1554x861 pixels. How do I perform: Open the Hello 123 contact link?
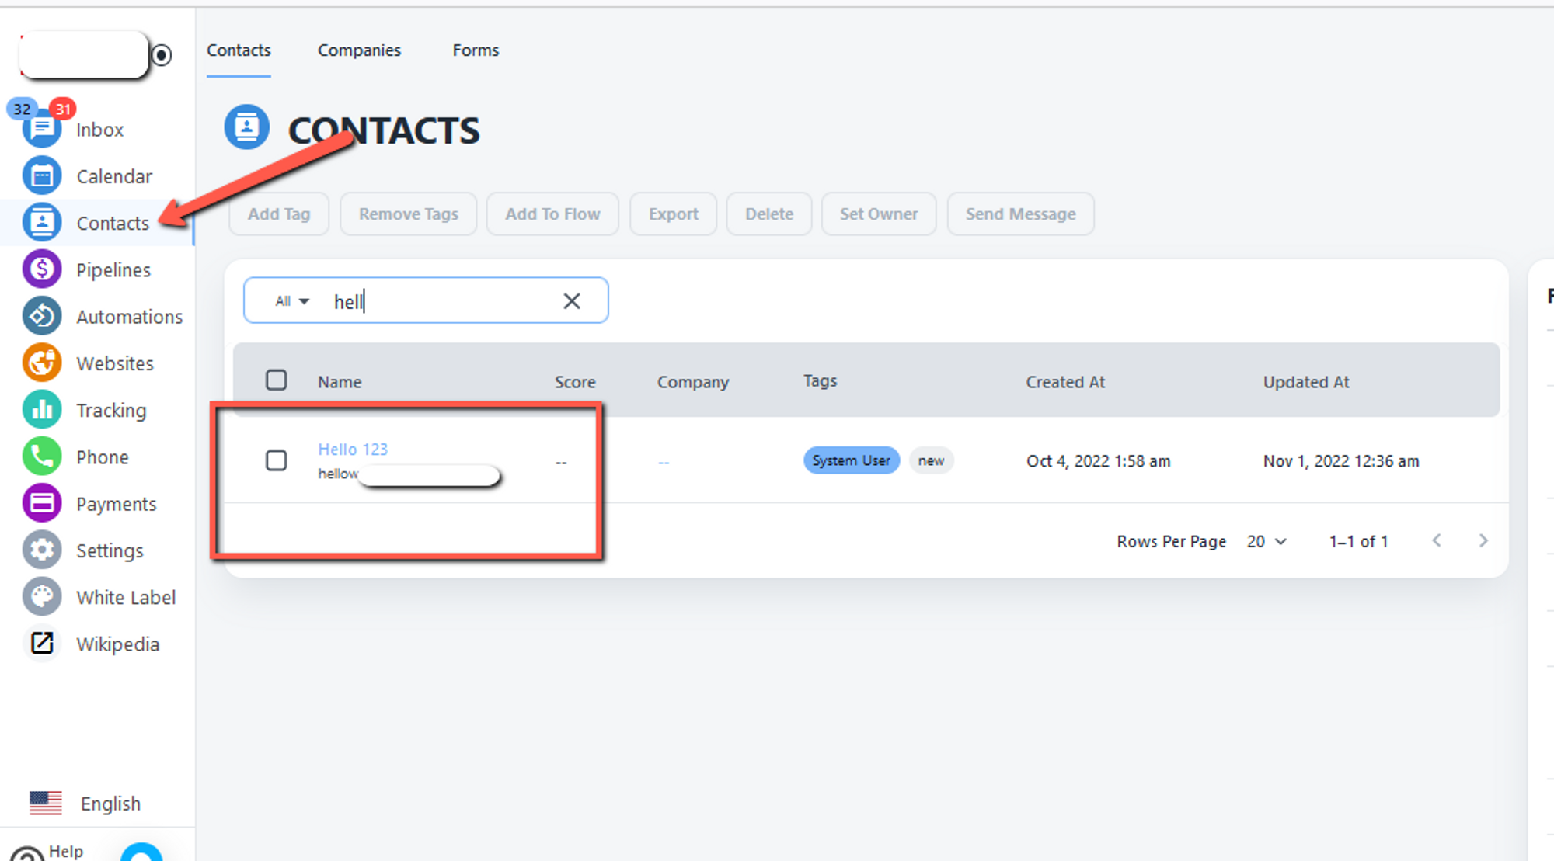click(x=353, y=450)
